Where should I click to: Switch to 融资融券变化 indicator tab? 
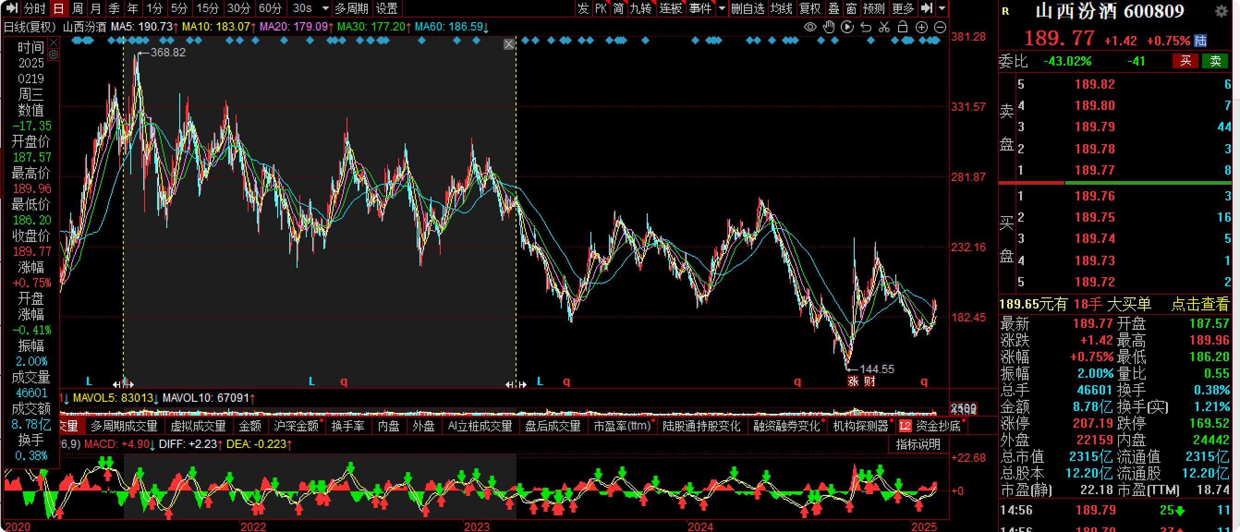[x=787, y=426]
